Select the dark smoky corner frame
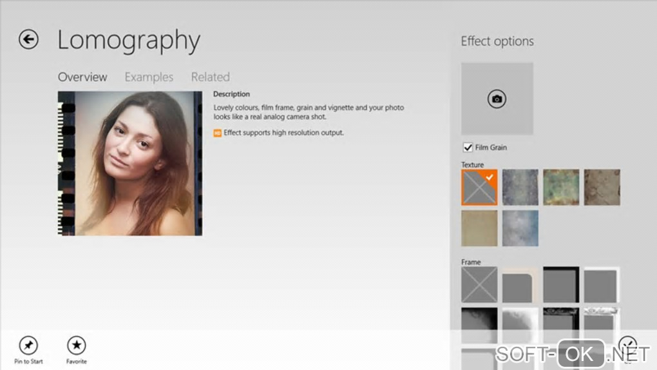This screenshot has height=370, width=657. click(479, 325)
